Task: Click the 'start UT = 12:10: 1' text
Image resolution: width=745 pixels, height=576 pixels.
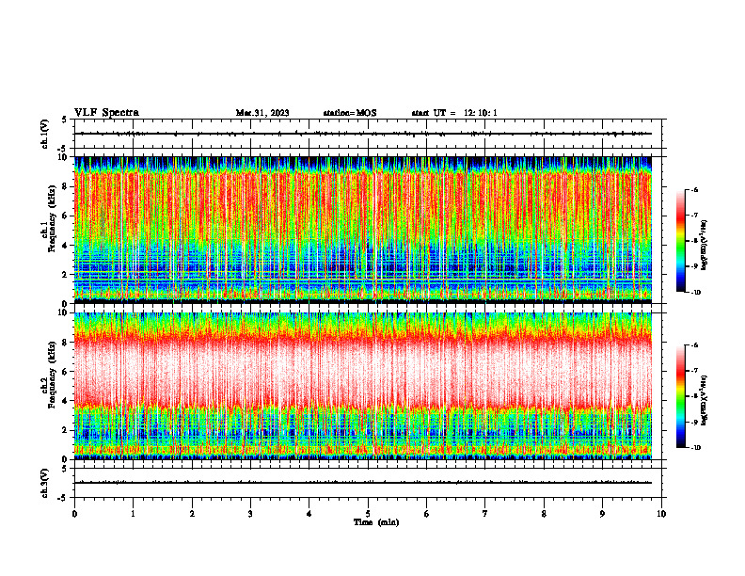Action: pos(454,113)
